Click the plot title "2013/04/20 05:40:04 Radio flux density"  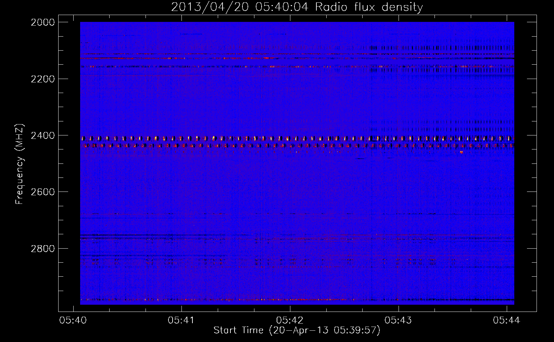coord(297,7)
